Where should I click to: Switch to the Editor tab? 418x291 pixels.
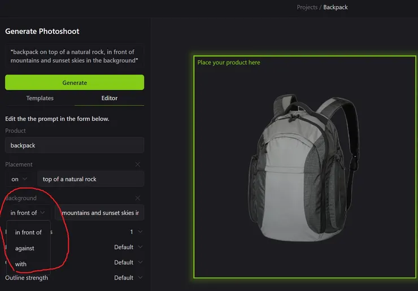[110, 98]
